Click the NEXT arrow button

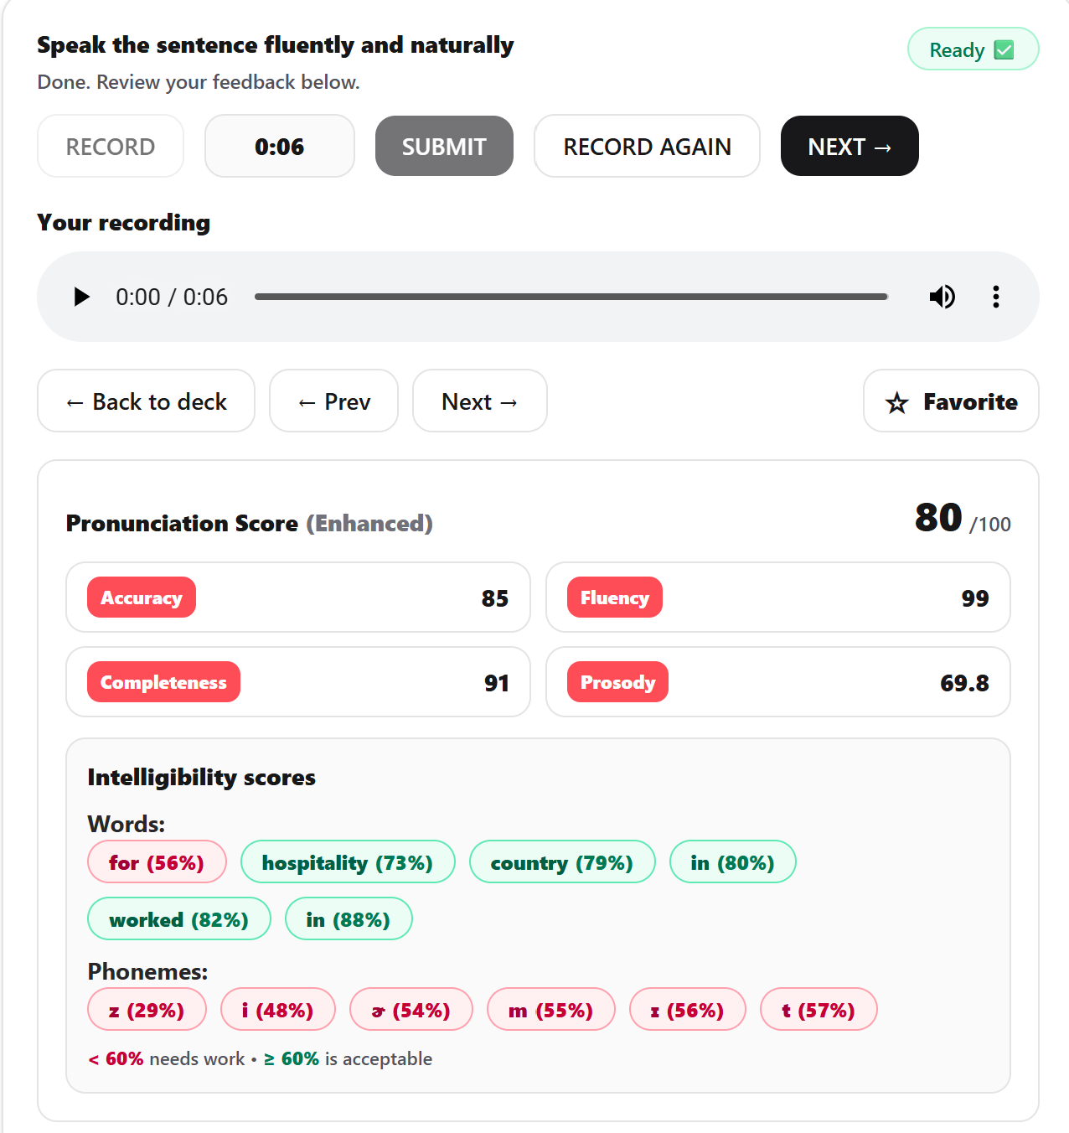[x=849, y=146]
